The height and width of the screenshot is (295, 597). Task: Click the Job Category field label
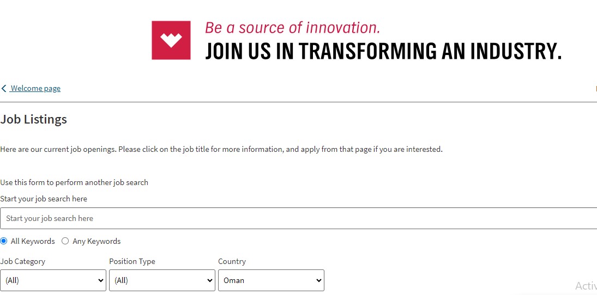(x=22, y=262)
